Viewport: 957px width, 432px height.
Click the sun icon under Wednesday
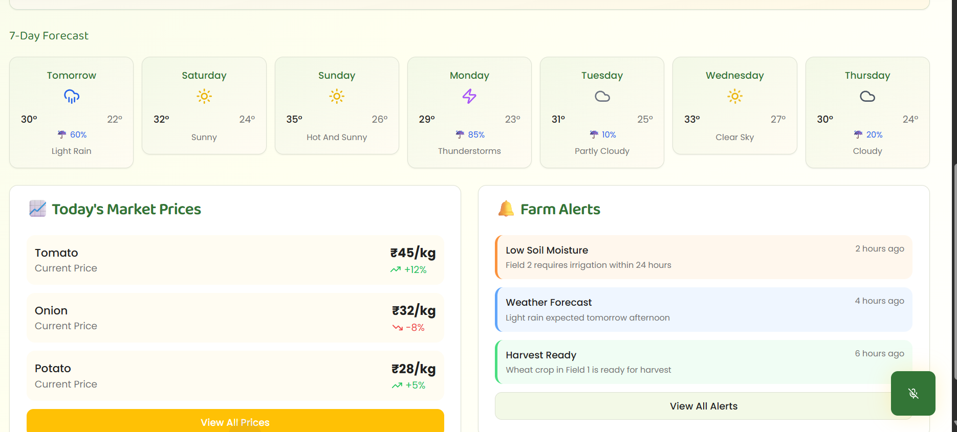[x=735, y=96]
